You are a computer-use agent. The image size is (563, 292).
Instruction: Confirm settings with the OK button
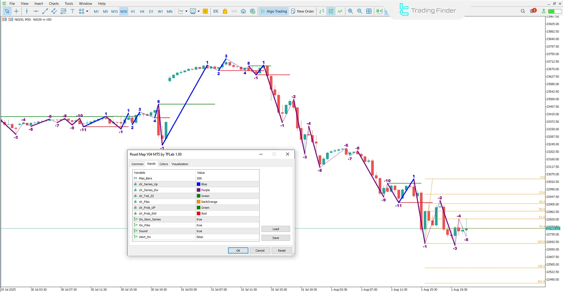(x=238, y=250)
